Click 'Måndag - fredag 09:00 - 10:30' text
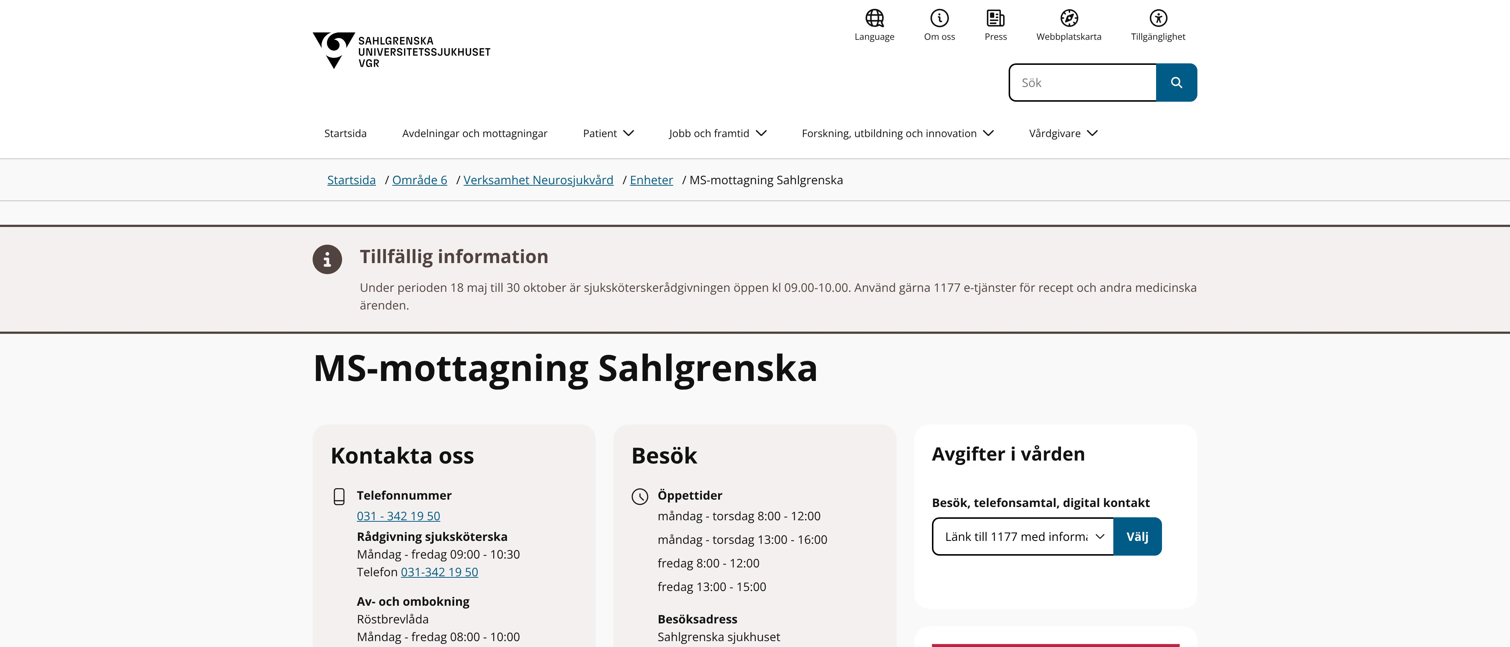 pos(438,555)
